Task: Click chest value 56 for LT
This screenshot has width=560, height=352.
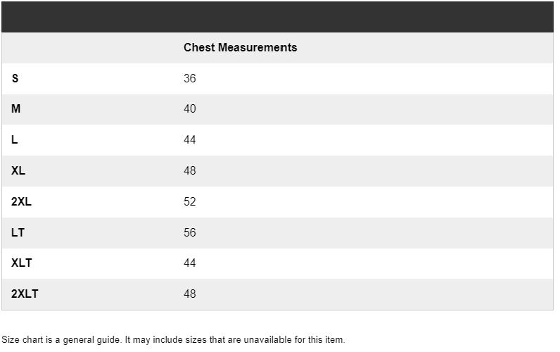Action: pyautogui.click(x=190, y=232)
